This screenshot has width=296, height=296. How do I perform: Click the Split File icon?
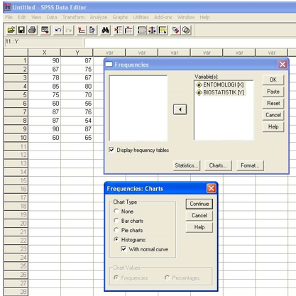pos(141,31)
